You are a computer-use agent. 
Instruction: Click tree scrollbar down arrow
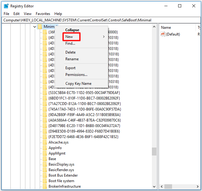[154, 187]
